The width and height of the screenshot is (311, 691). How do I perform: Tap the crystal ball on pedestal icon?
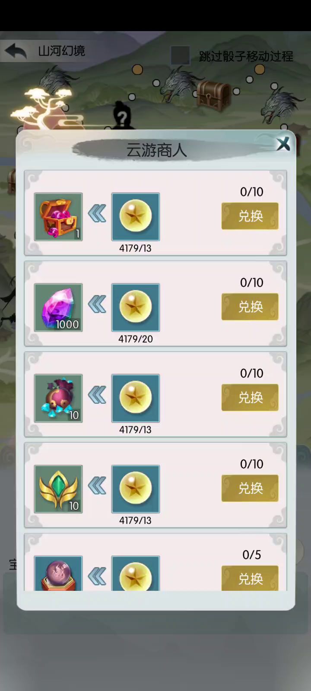tap(58, 573)
